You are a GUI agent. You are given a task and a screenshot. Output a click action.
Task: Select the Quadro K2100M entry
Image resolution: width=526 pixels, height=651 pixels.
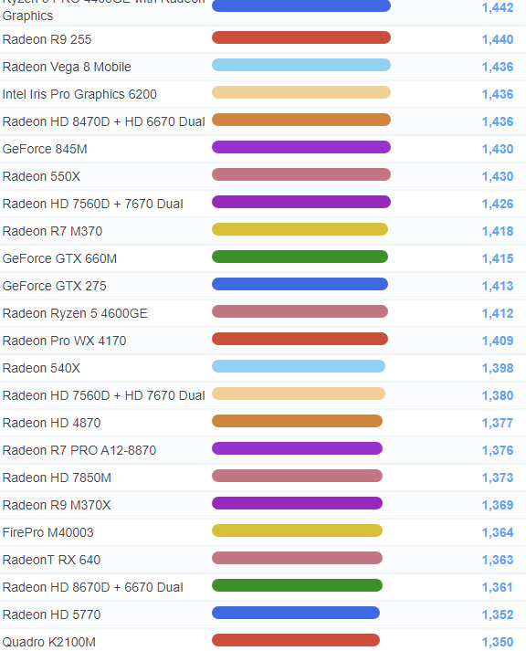click(x=48, y=642)
